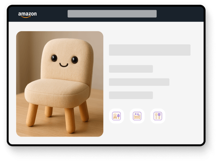Select the nursery crib night scene icon
Image resolution: width=218 pixels, height=165 pixels.
pyautogui.click(x=137, y=116)
